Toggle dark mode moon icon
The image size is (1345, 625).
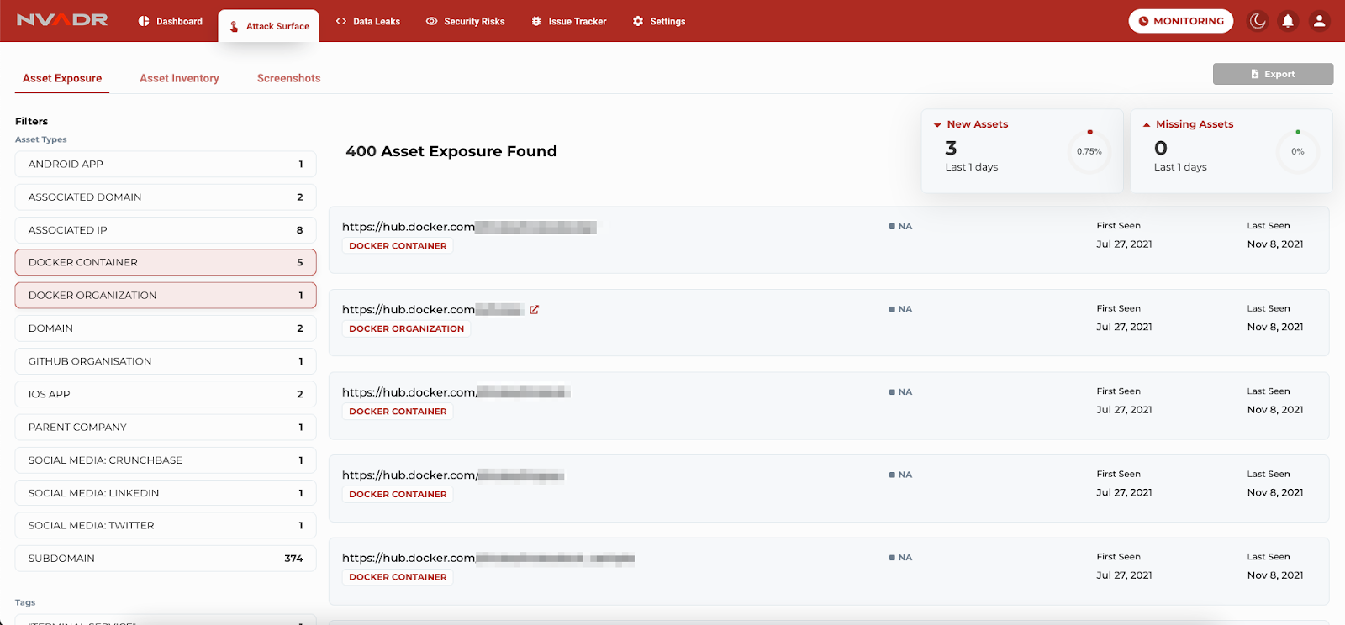1258,21
